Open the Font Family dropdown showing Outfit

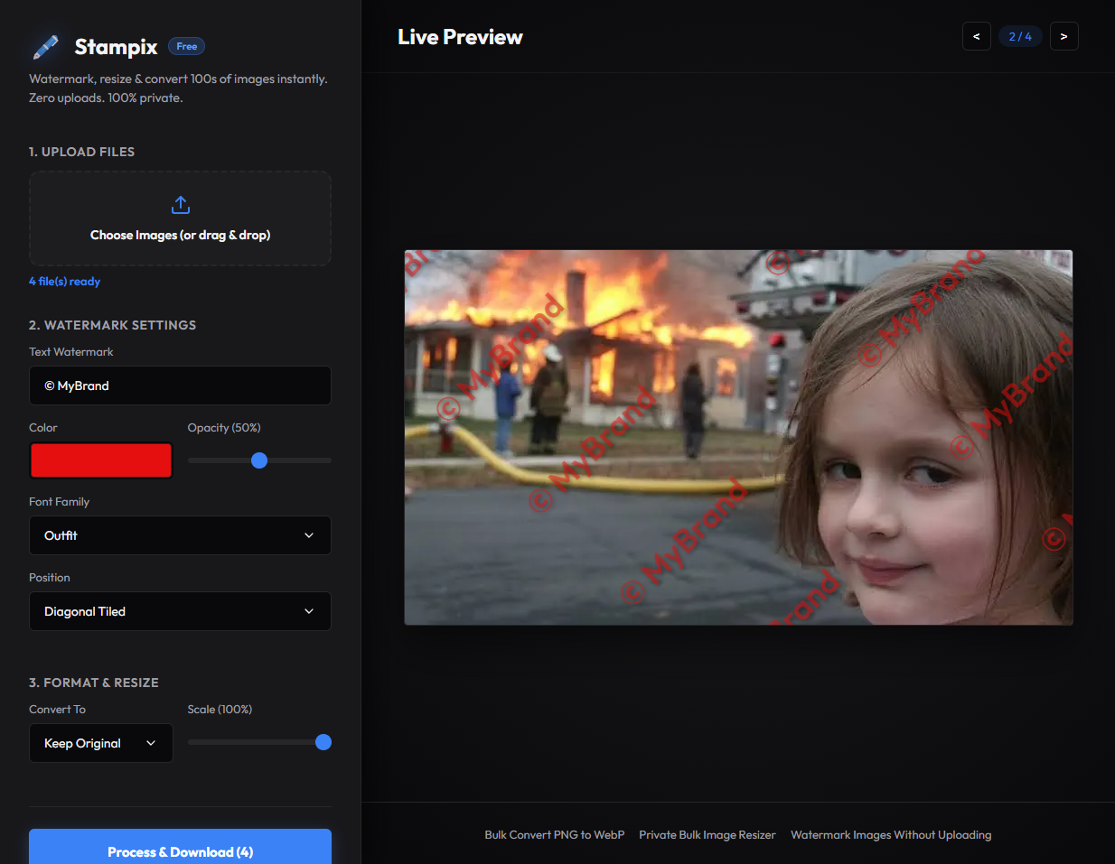click(x=180, y=535)
